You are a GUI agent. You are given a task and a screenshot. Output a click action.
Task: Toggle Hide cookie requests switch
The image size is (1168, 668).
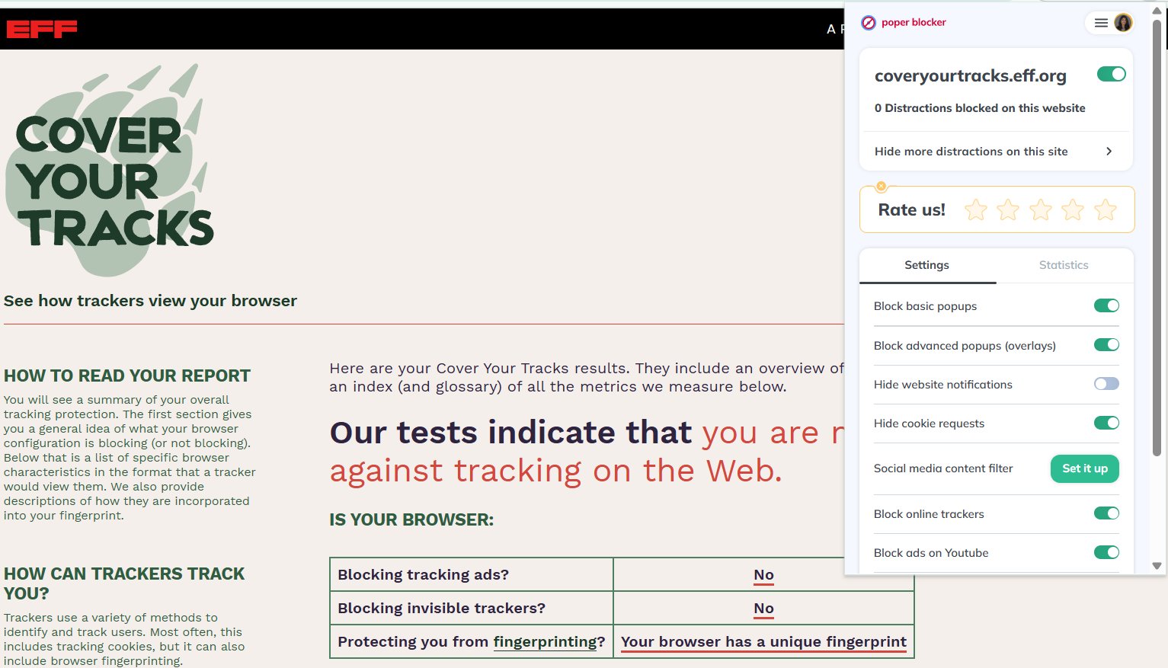pos(1107,423)
